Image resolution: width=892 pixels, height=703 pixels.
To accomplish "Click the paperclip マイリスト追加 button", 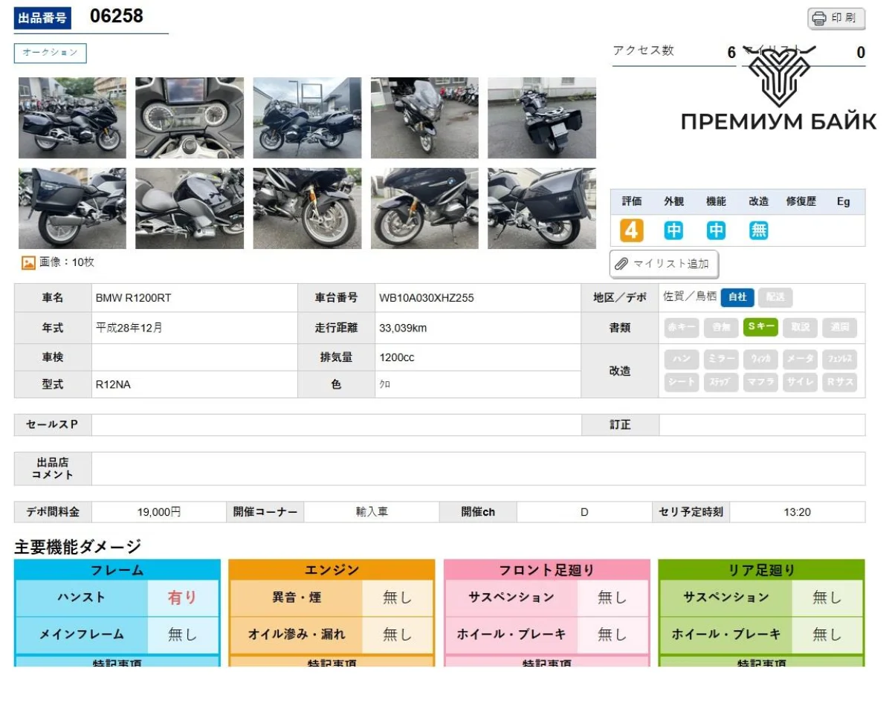I will coord(664,264).
